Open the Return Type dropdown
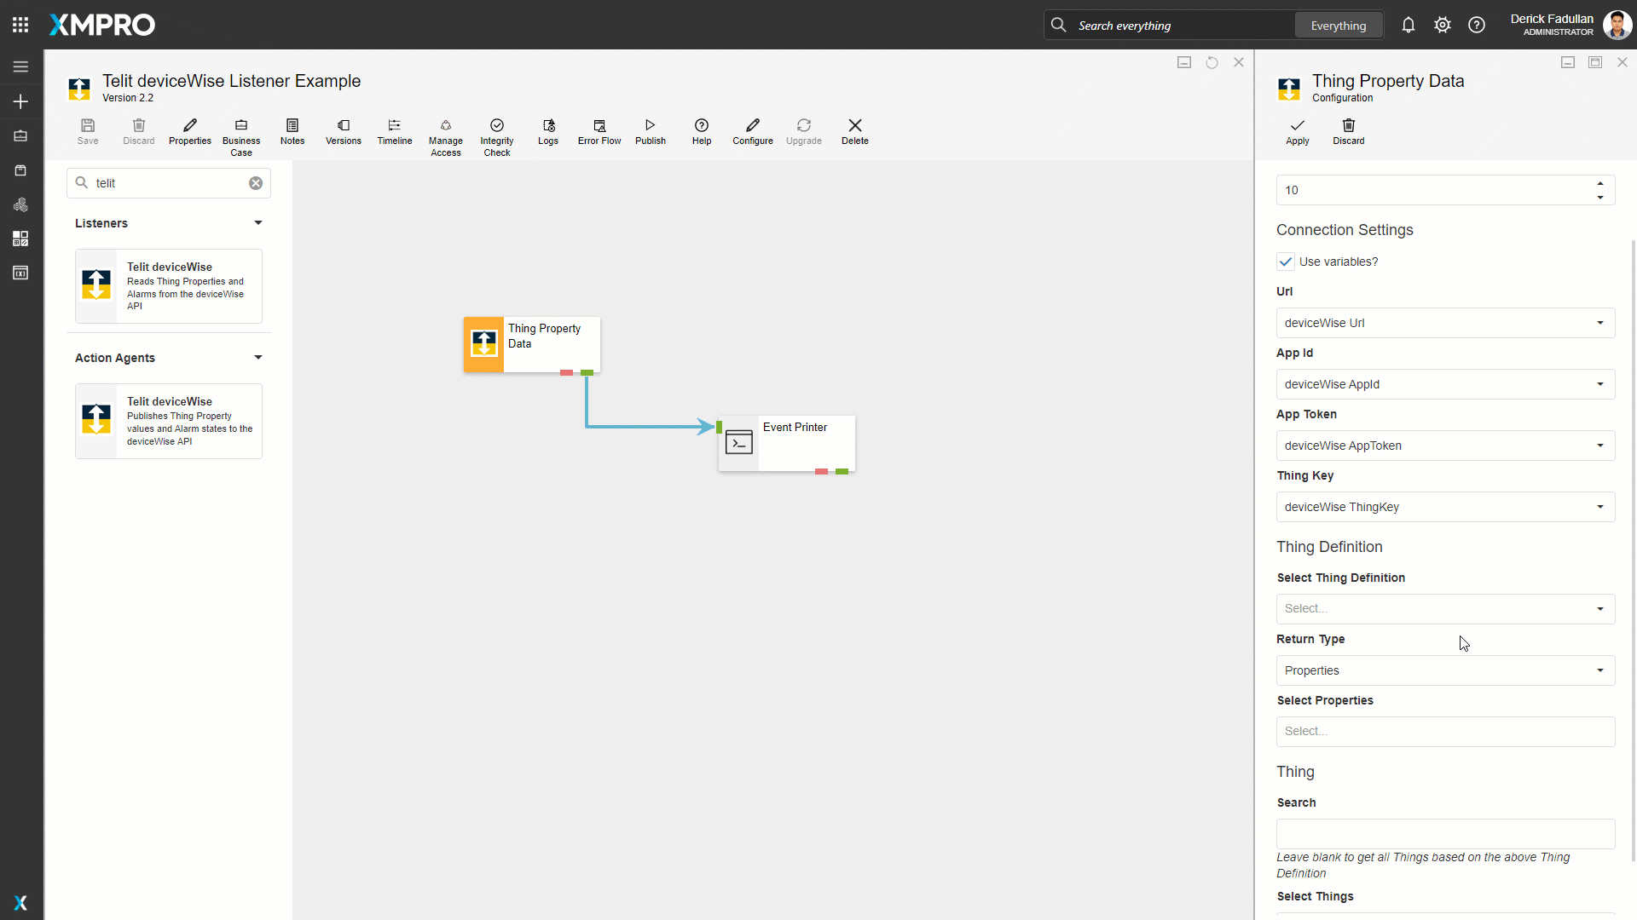Screen dimensions: 1637x920 tap(1445, 670)
